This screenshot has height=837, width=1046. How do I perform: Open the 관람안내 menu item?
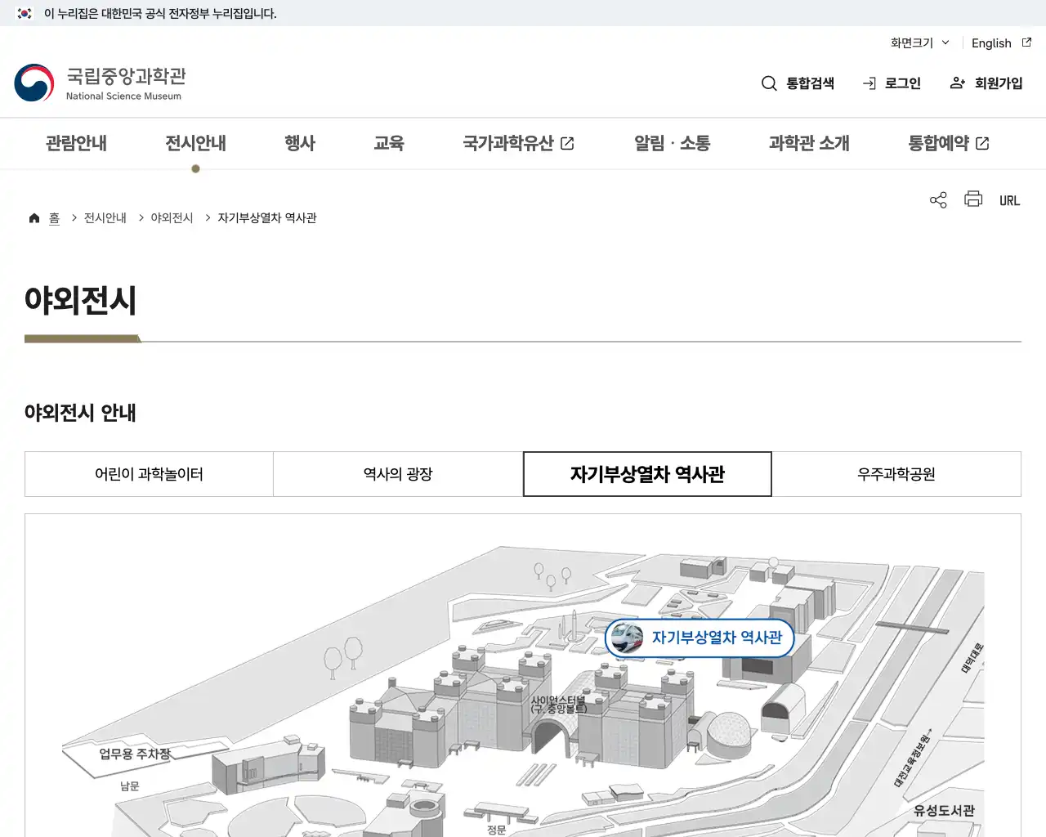[x=75, y=143]
